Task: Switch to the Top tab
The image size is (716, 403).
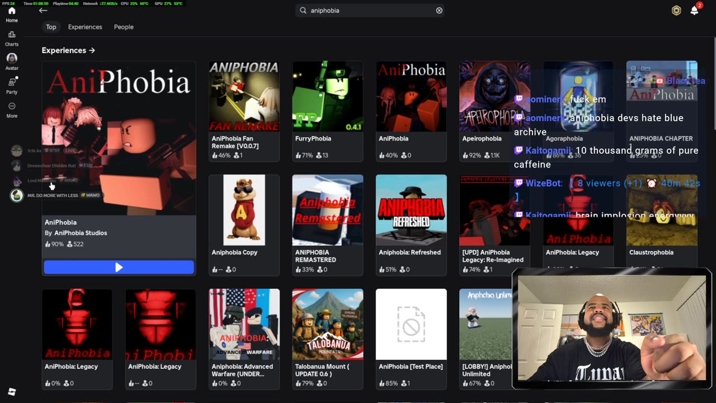Action: click(51, 27)
